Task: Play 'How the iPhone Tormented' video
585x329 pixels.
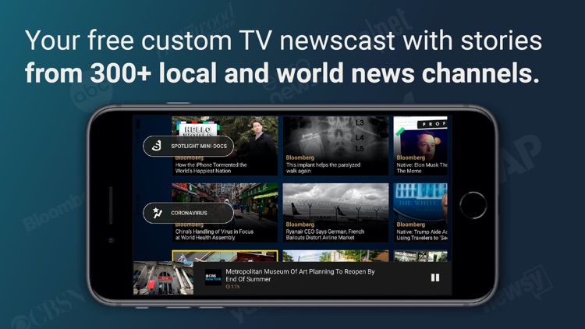Action: (225, 146)
